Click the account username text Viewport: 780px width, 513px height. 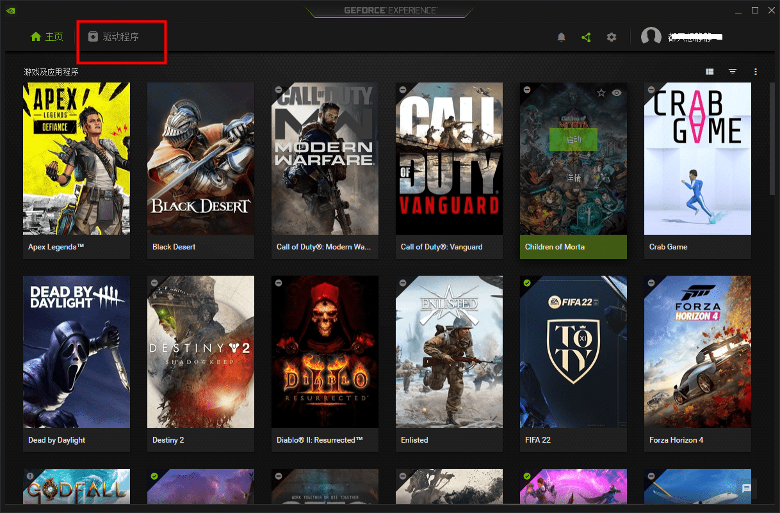(695, 37)
